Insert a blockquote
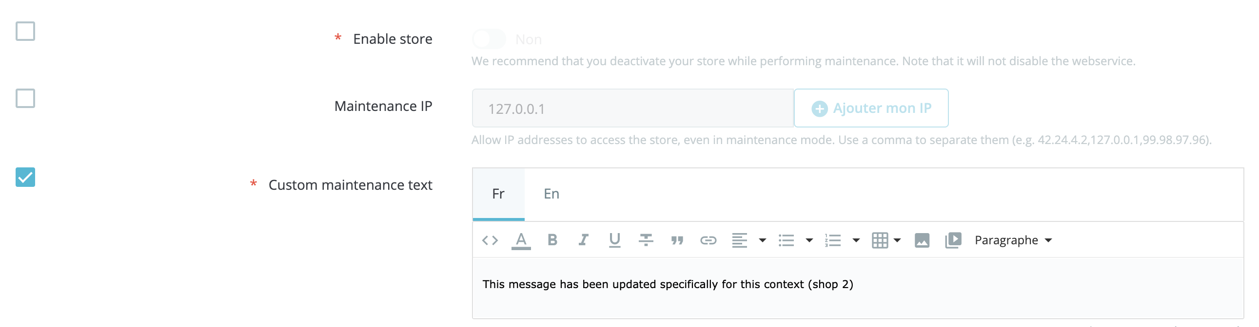The height and width of the screenshot is (327, 1259). pos(677,240)
